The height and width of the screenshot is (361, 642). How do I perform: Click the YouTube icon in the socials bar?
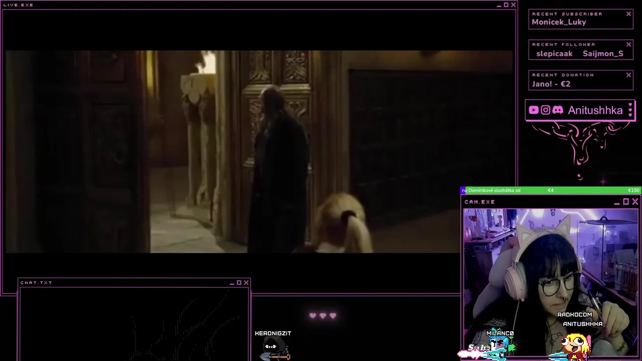point(534,110)
